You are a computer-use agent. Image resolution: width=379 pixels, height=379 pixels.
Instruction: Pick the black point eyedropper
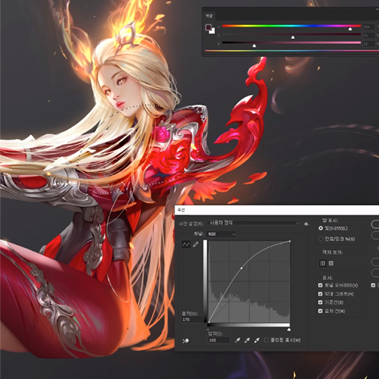pyautogui.click(x=237, y=340)
